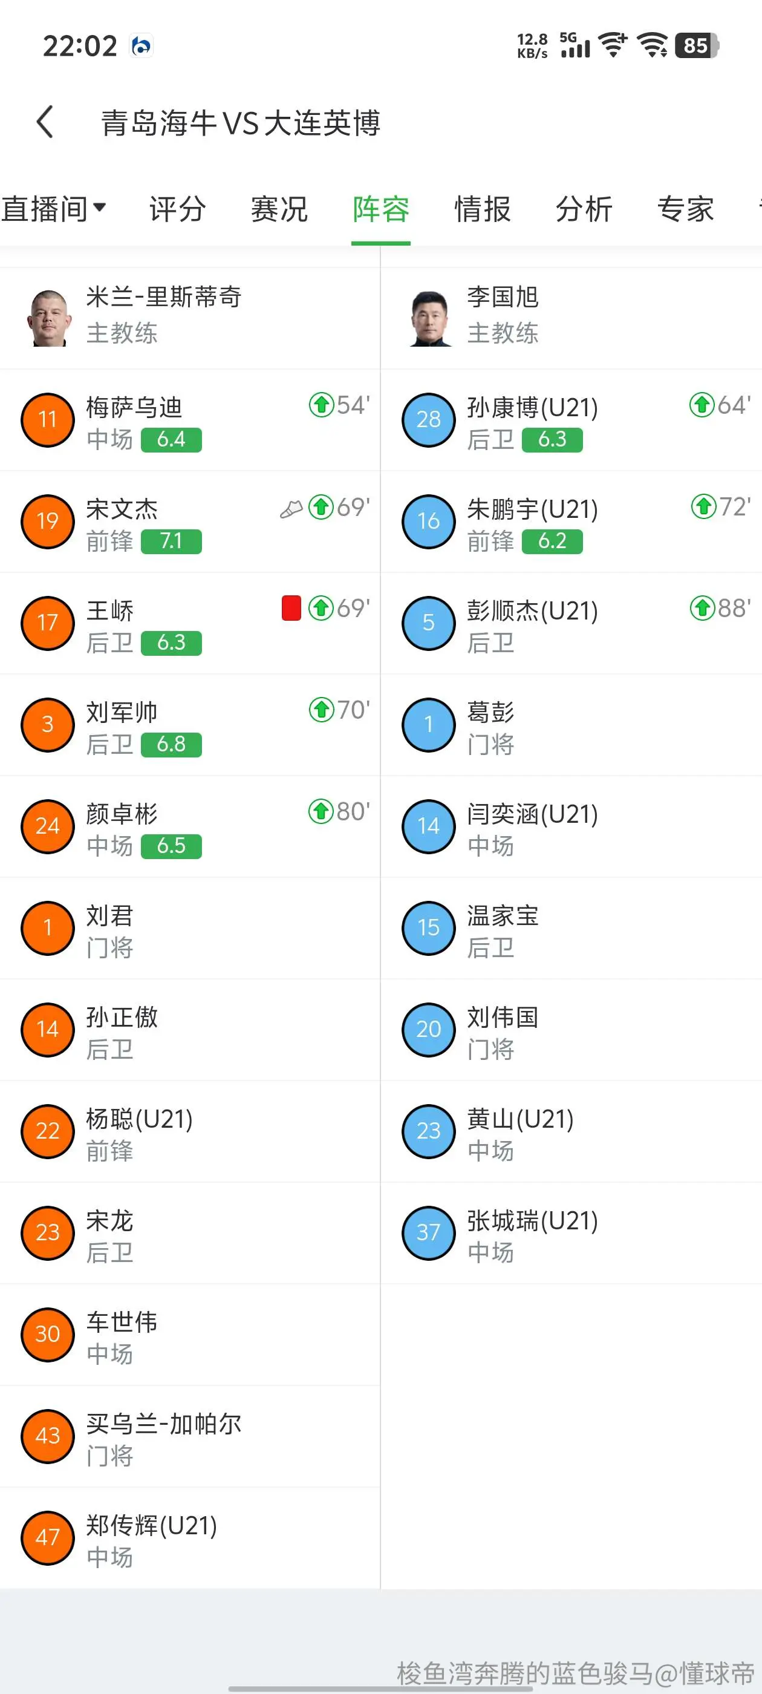
Task: Tap blue number 37 badge for 张城瑞
Action: [429, 1232]
